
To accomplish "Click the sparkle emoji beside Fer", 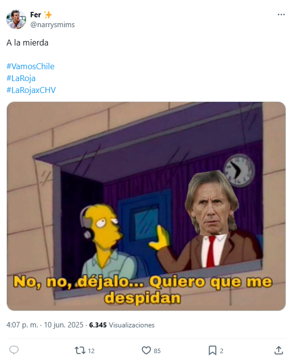I will tap(48, 15).
